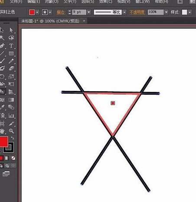Select the Lasso tool
The width and height of the screenshot is (196, 202).
[x=11, y=38]
